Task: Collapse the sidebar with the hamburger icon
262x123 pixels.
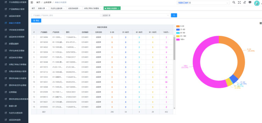Action: [x=32, y=2]
